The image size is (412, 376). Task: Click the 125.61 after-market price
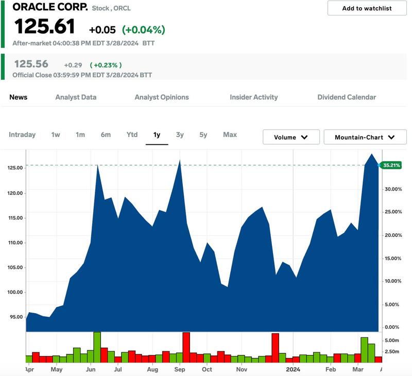(x=45, y=26)
